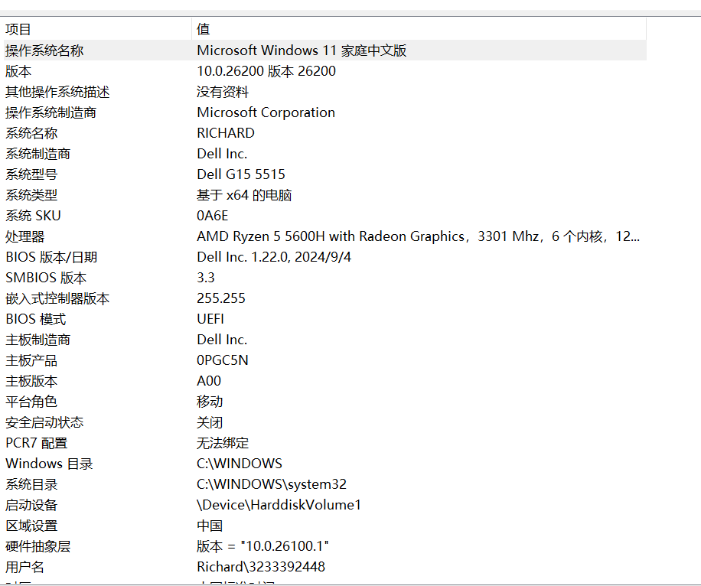Screen dimensions: 701x586
Task: Click the AMD Ryzen 5 5600H value
Action: [418, 236]
